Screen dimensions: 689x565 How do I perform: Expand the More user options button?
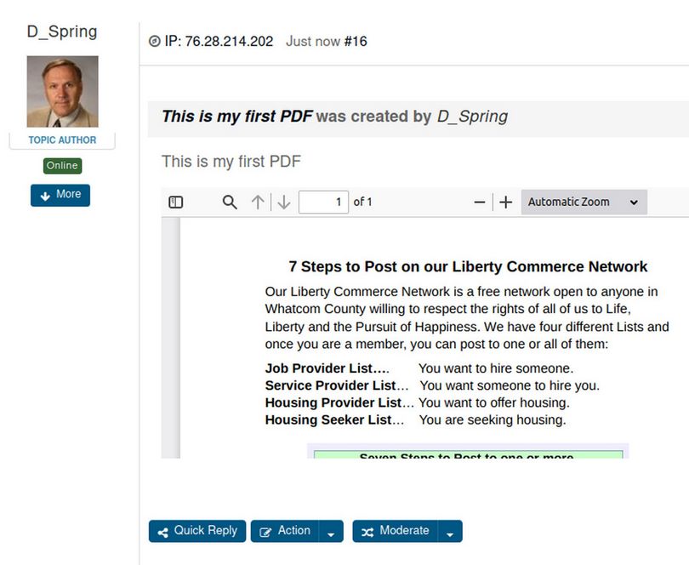[x=60, y=195]
